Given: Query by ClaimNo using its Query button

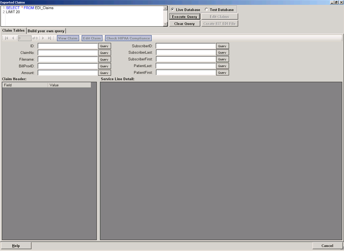Looking at the screenshot, I should coord(104,52).
